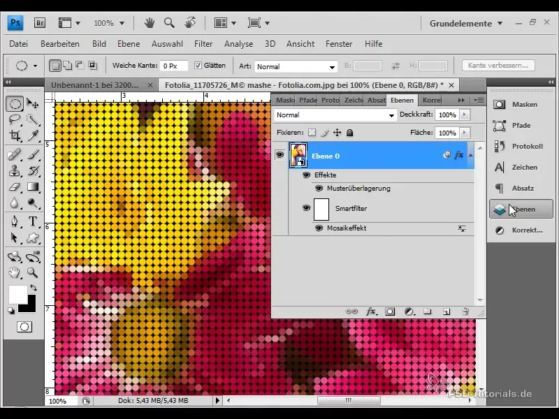The width and height of the screenshot is (559, 419).
Task: Select the Lasso tool
Action: pos(15,119)
